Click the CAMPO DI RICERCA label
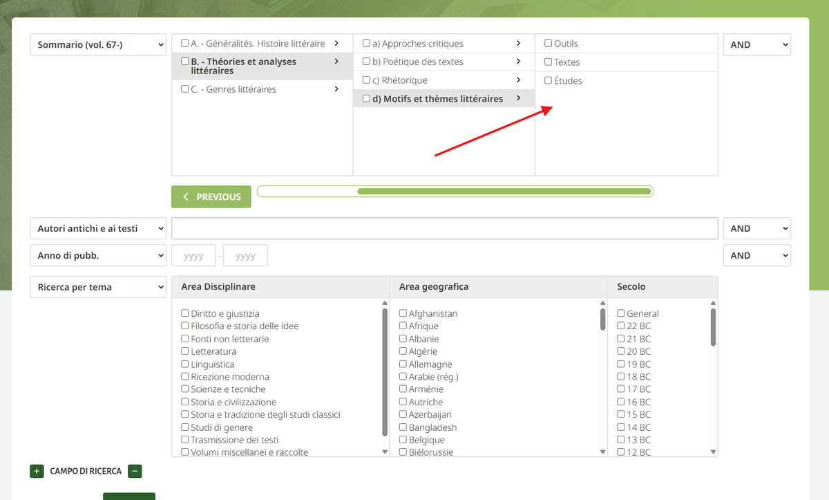The width and height of the screenshot is (829, 500). (86, 471)
